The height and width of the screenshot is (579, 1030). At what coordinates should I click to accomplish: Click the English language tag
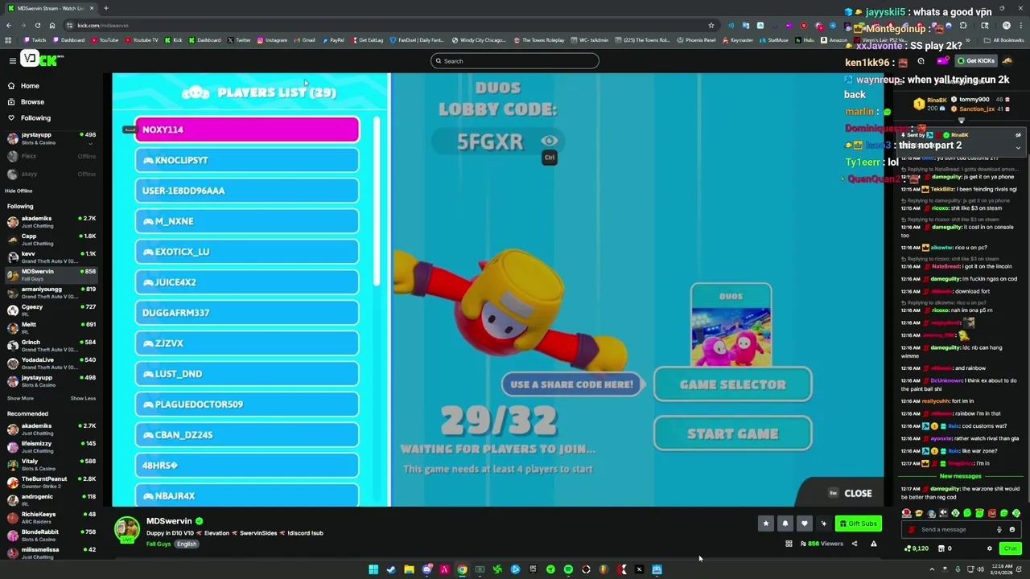(187, 544)
